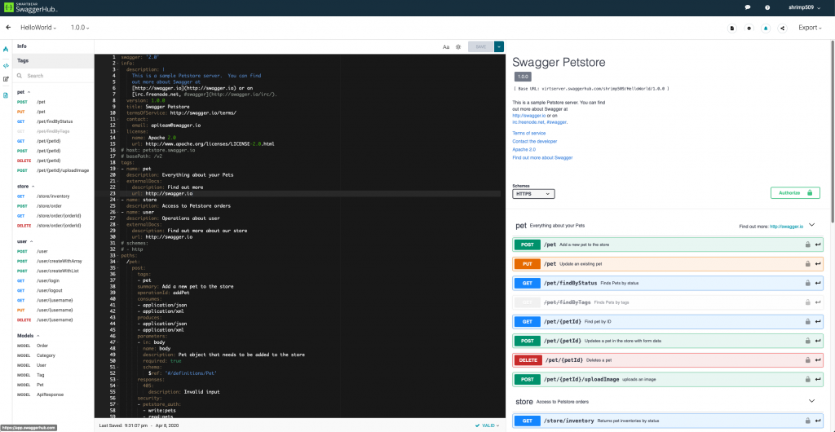Select the document icon in the left rail

pyautogui.click(x=6, y=95)
